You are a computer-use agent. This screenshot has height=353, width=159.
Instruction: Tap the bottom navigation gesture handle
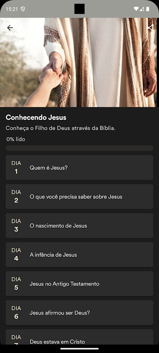79,349
